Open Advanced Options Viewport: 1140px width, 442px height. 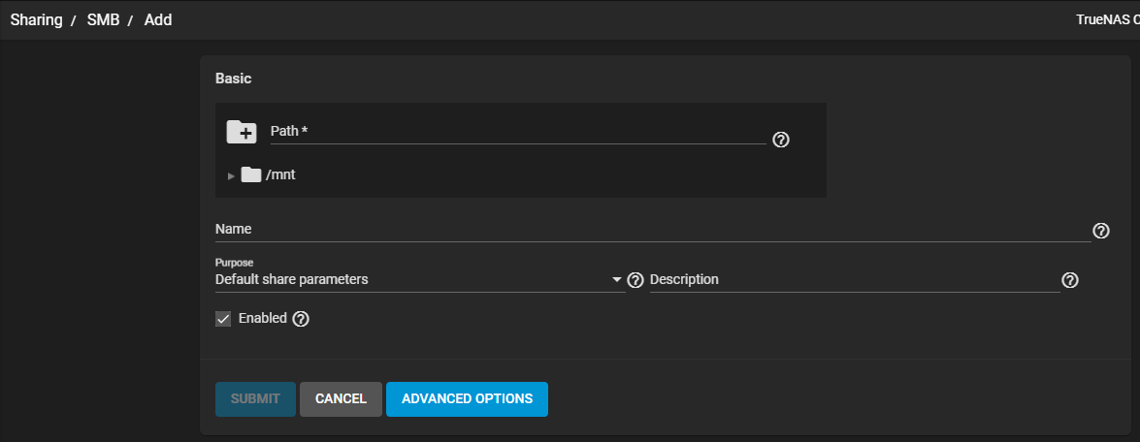pos(467,398)
